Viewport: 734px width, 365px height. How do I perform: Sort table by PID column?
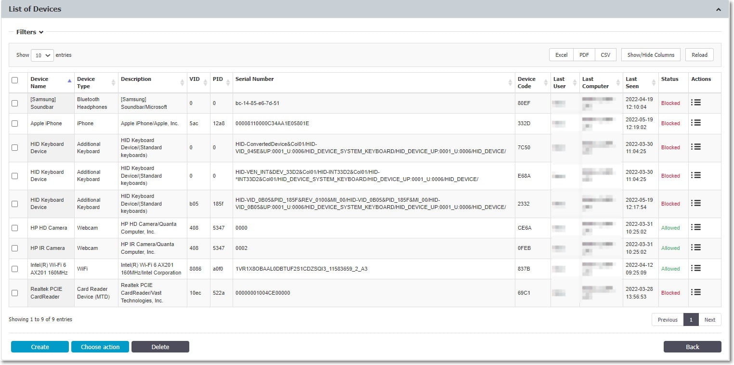[x=221, y=83]
